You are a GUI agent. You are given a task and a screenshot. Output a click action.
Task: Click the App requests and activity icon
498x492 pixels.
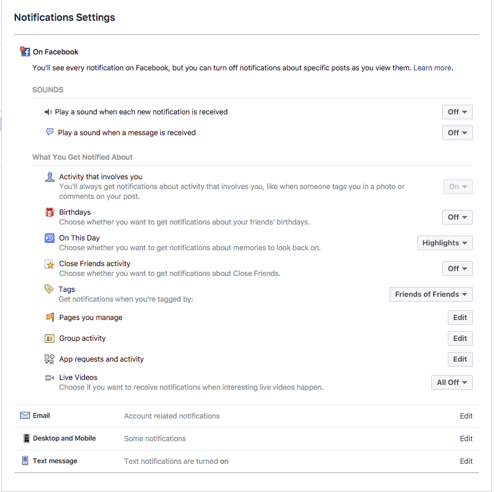(50, 359)
